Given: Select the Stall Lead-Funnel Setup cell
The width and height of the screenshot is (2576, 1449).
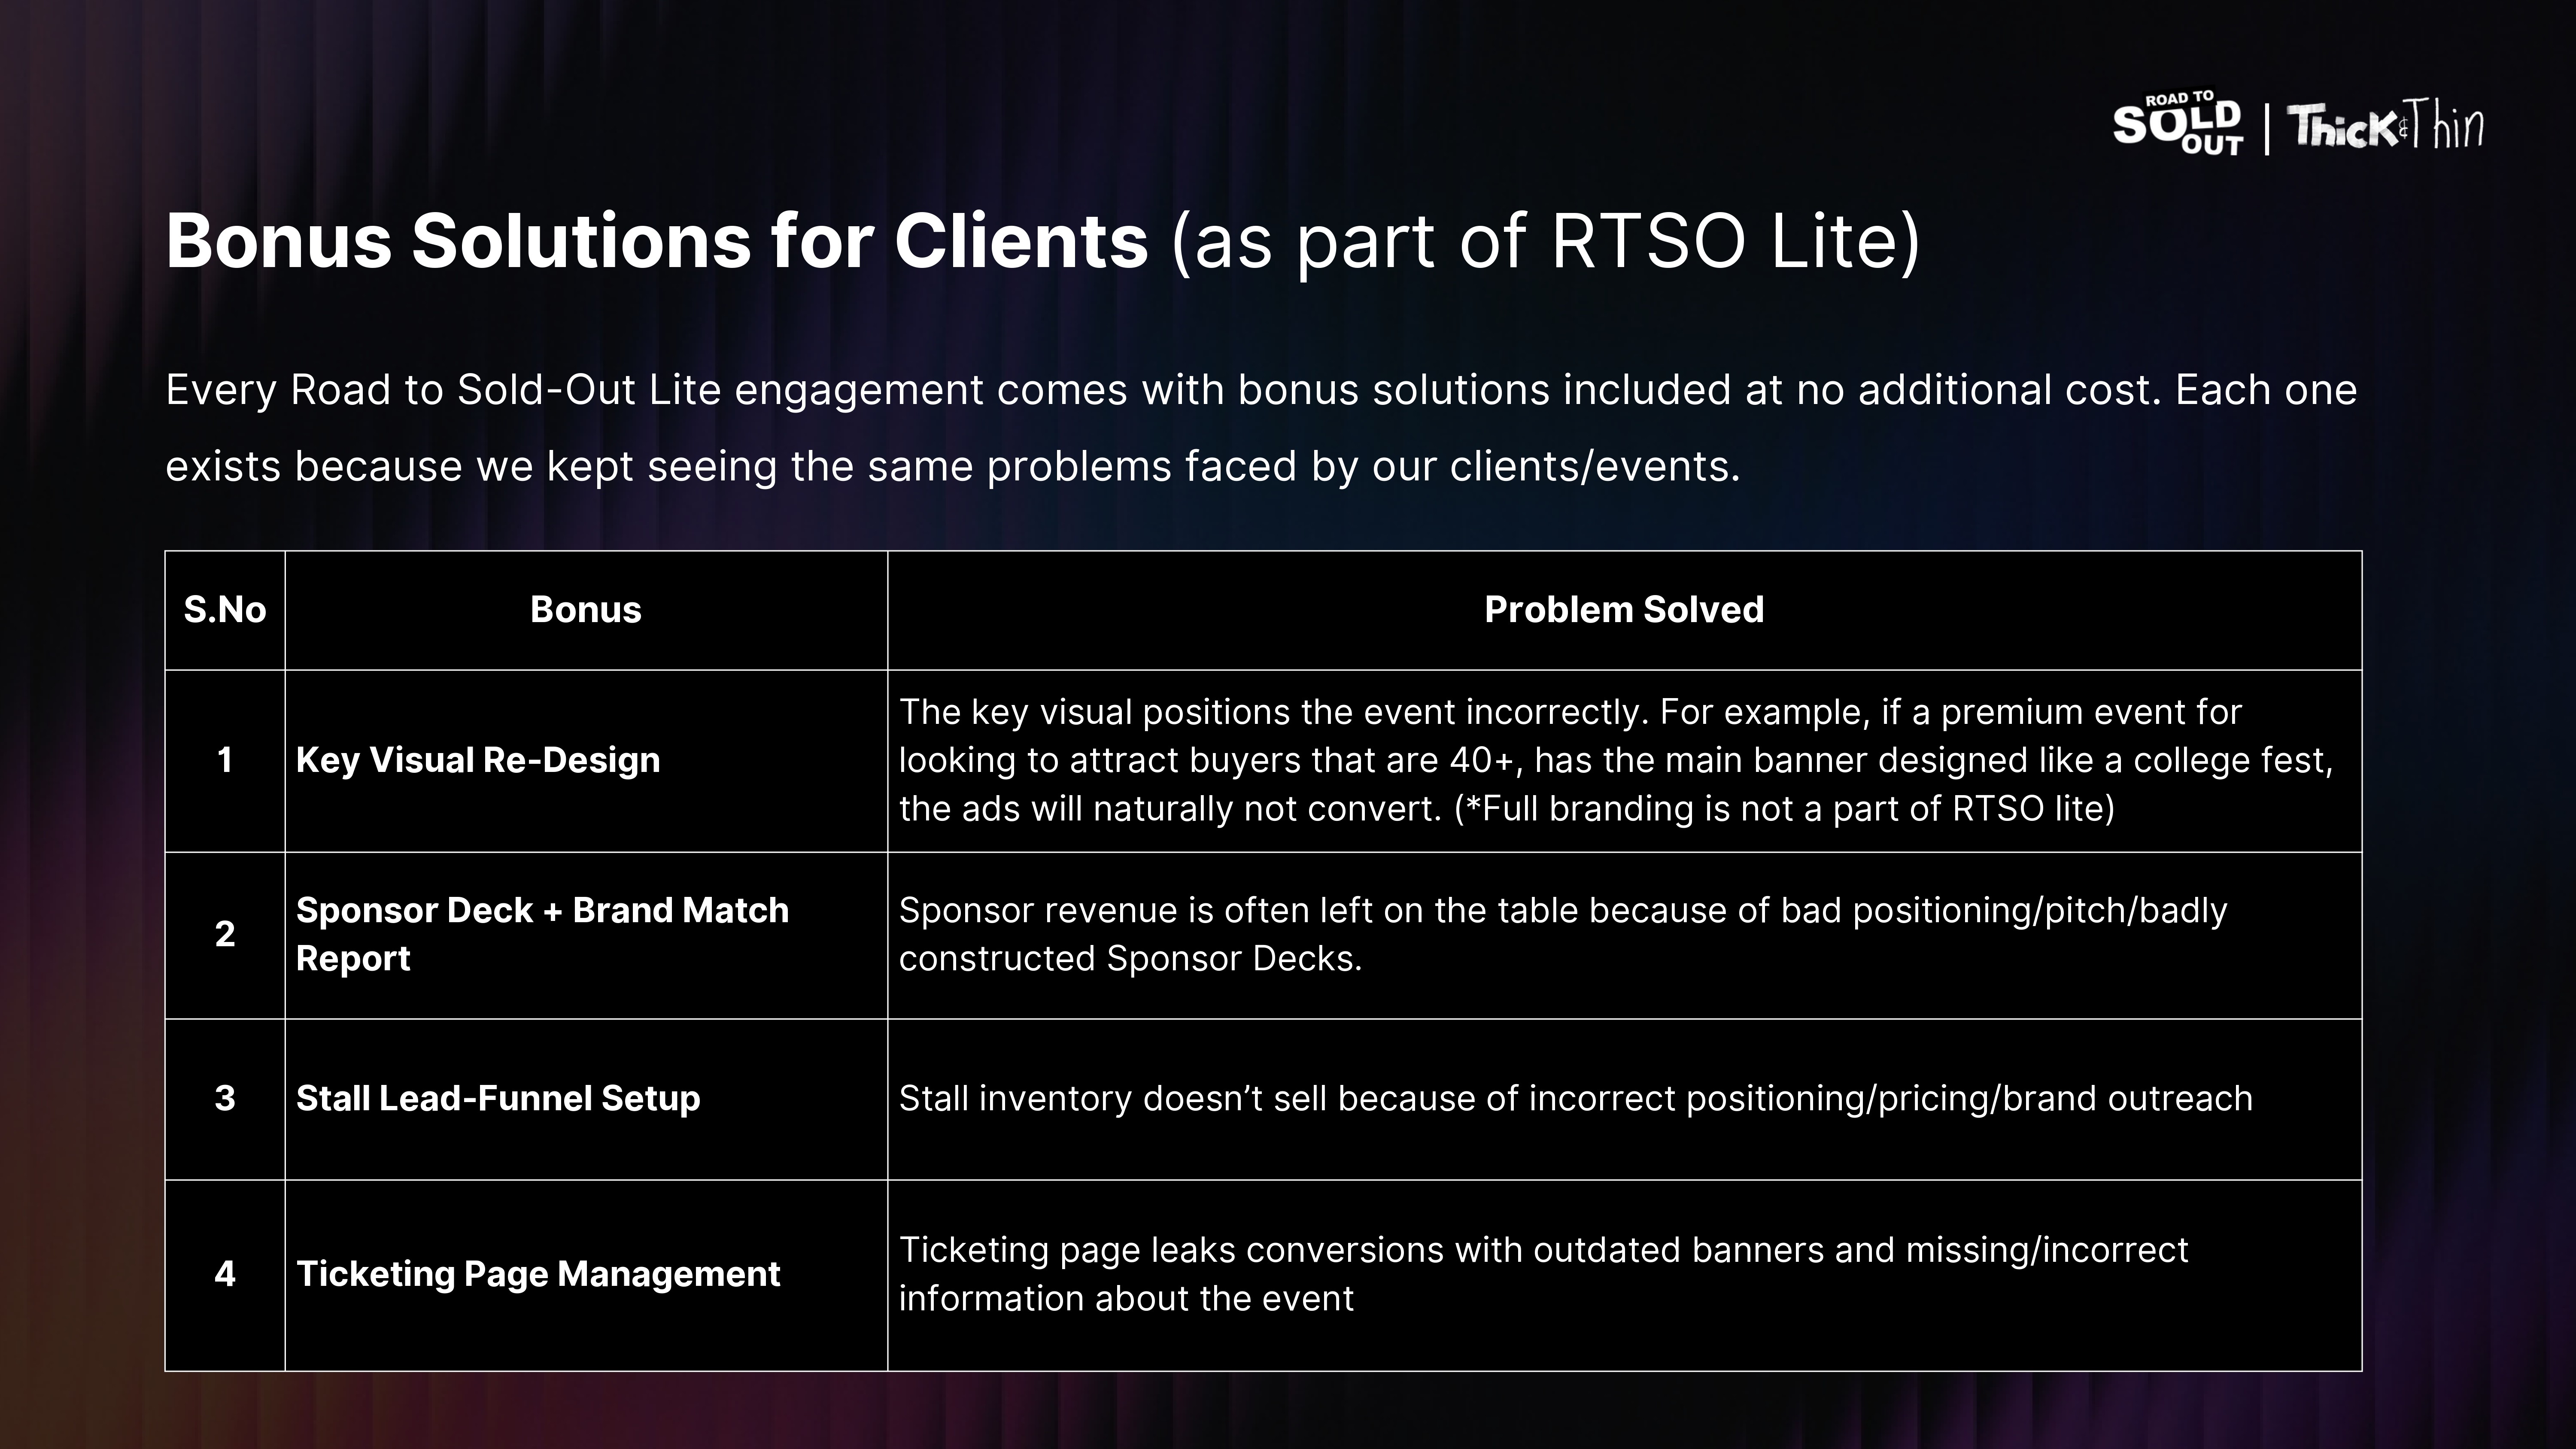Looking at the screenshot, I should [498, 1098].
